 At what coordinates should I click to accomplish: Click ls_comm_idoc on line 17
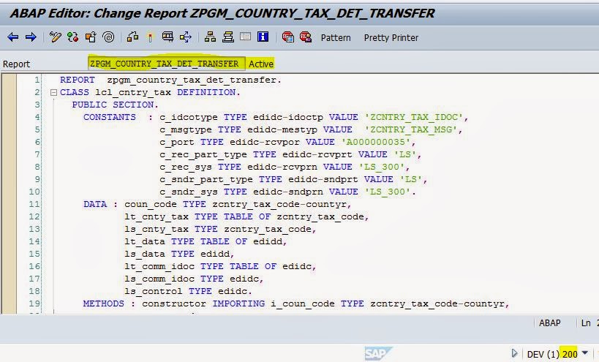[159, 279]
